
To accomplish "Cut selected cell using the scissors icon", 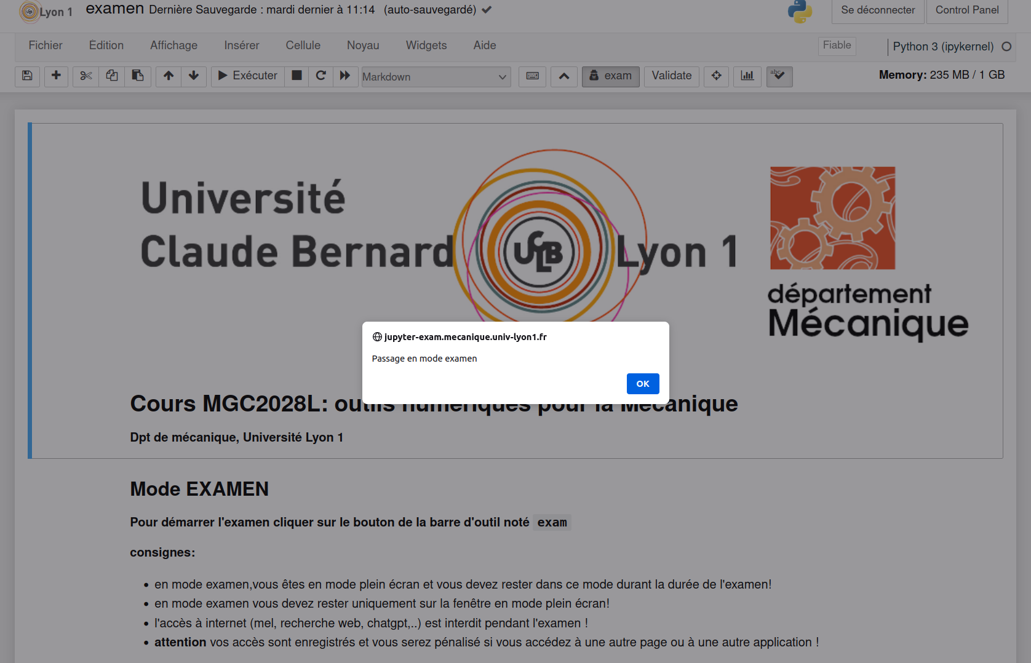I will (86, 76).
